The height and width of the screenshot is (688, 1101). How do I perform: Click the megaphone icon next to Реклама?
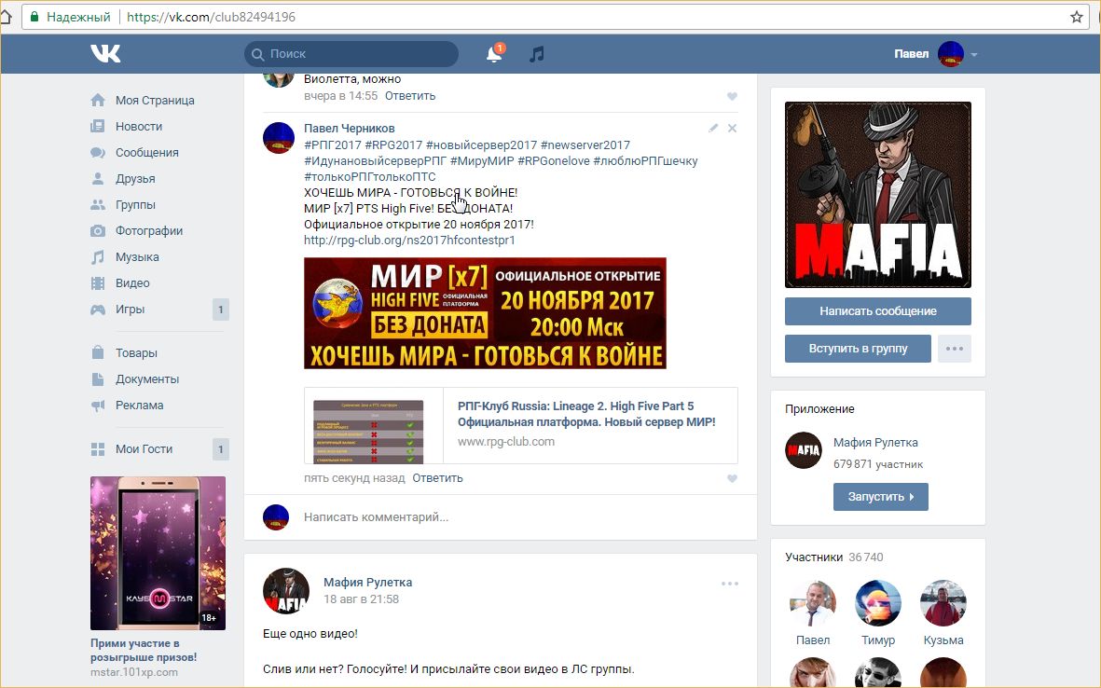(98, 406)
